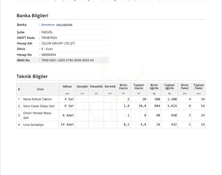Click the Derinlik column header
This screenshot has width=222, height=175.
(x=110, y=86)
